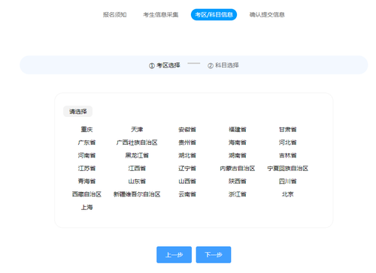Choose 海南省 region
Viewport: 376px width, 273px height.
(238, 142)
